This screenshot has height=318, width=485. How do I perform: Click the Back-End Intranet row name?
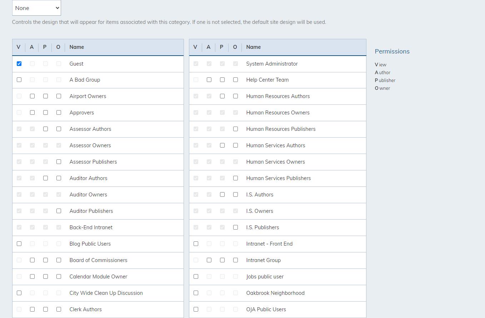tap(91, 227)
